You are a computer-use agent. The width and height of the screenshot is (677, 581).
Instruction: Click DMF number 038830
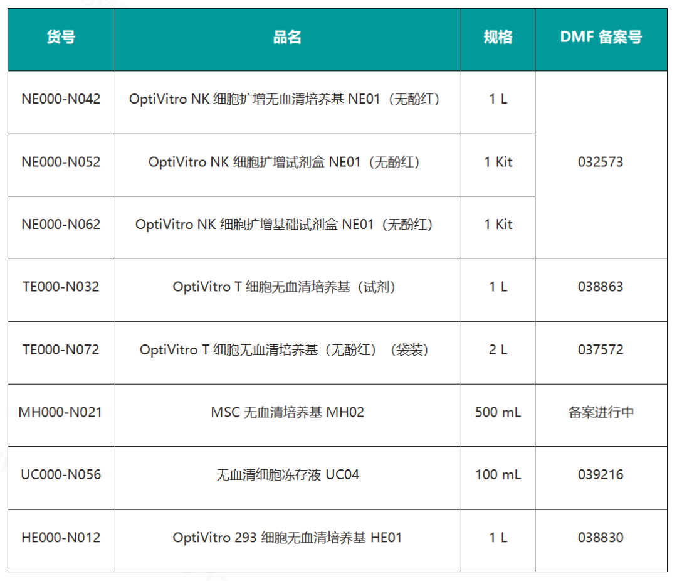(x=601, y=537)
